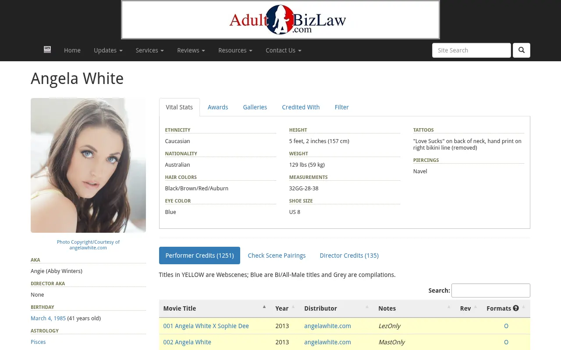Open Check Scene Pairings

click(x=277, y=255)
